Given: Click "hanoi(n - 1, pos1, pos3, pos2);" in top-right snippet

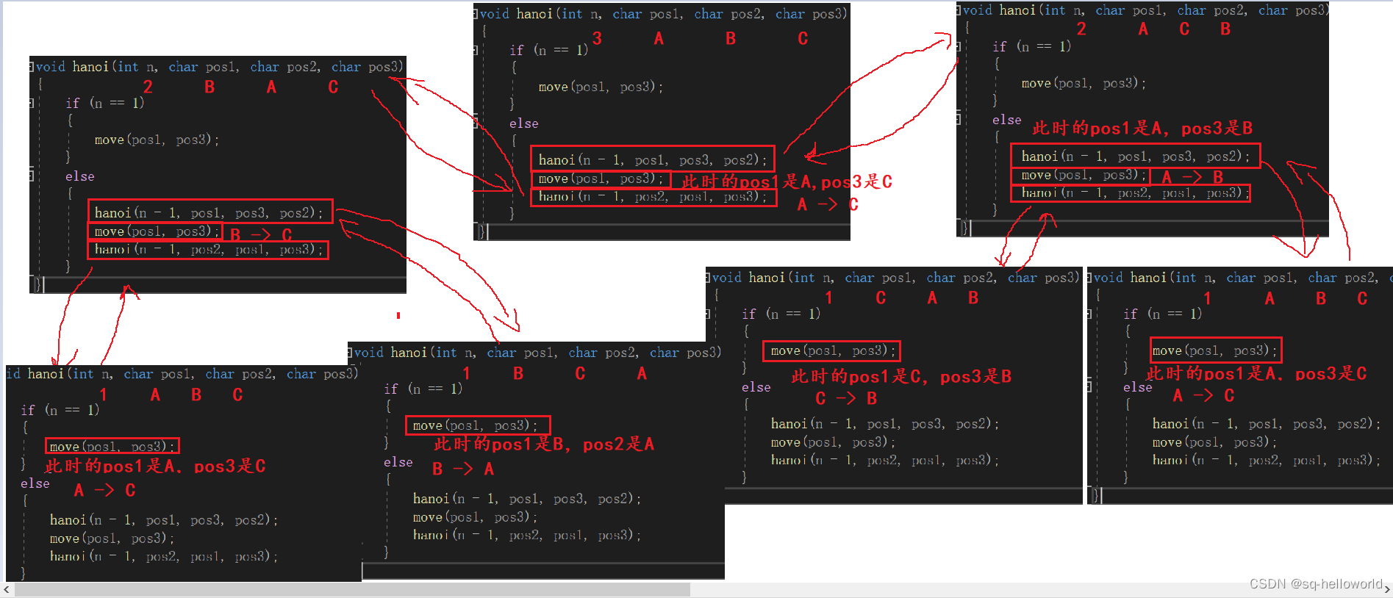Looking at the screenshot, I should (x=1136, y=156).
